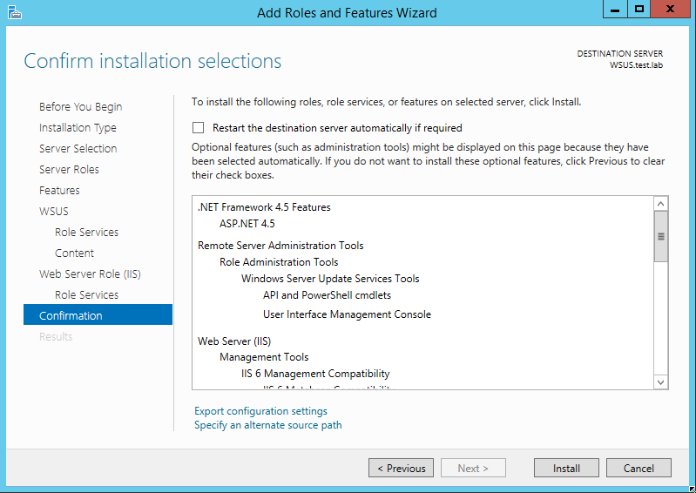Image resolution: width=696 pixels, height=493 pixels.
Task: Click IIS 6 Management Compatibility entry
Action: (315, 374)
